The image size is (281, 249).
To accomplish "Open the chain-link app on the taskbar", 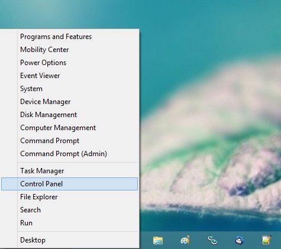I will click(x=212, y=240).
